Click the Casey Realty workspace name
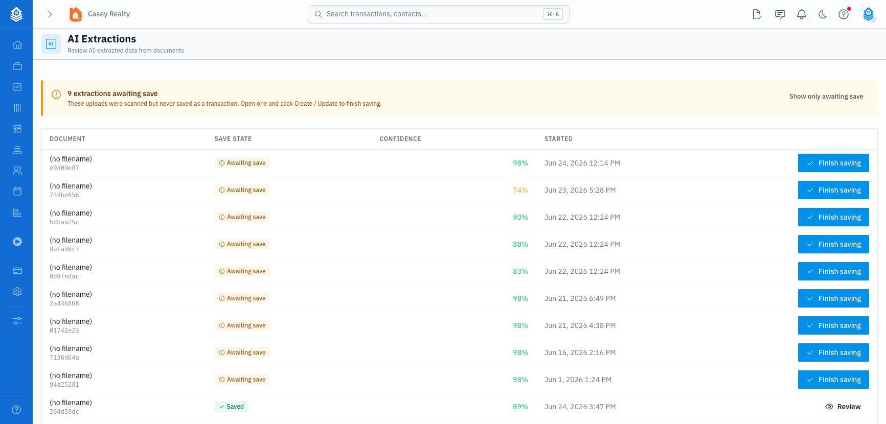This screenshot has width=886, height=424. (109, 14)
